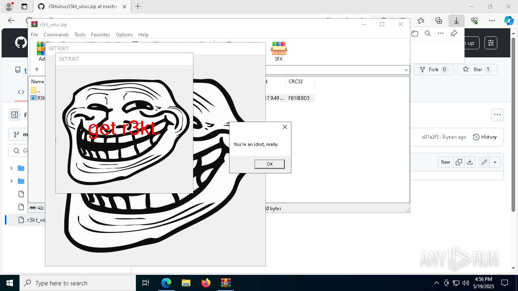The width and height of the screenshot is (518, 291).
Task: Open Edge tab actions menu
Action: 24,6
